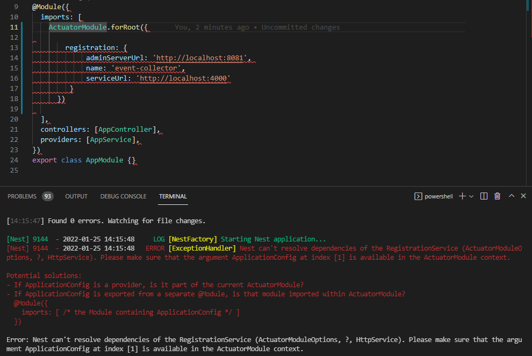Click the TERMINAL tab

coord(172,196)
